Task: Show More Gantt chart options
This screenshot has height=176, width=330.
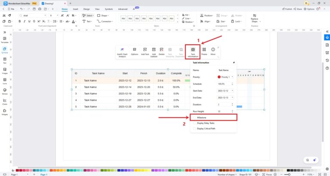Action: click(213, 52)
